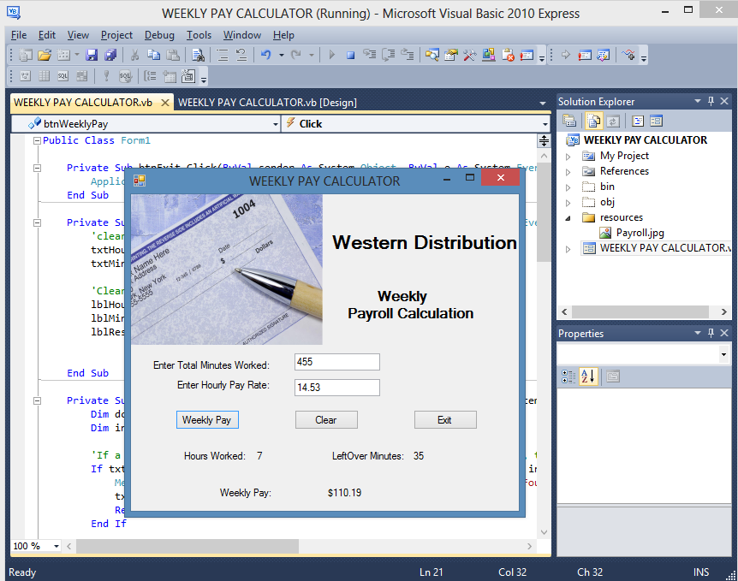Toggle the auto-hide pin on Solution Explorer
The width and height of the screenshot is (738, 581).
[x=709, y=101]
